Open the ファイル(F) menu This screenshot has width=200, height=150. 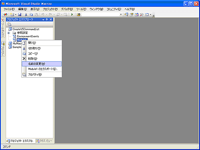point(9,9)
